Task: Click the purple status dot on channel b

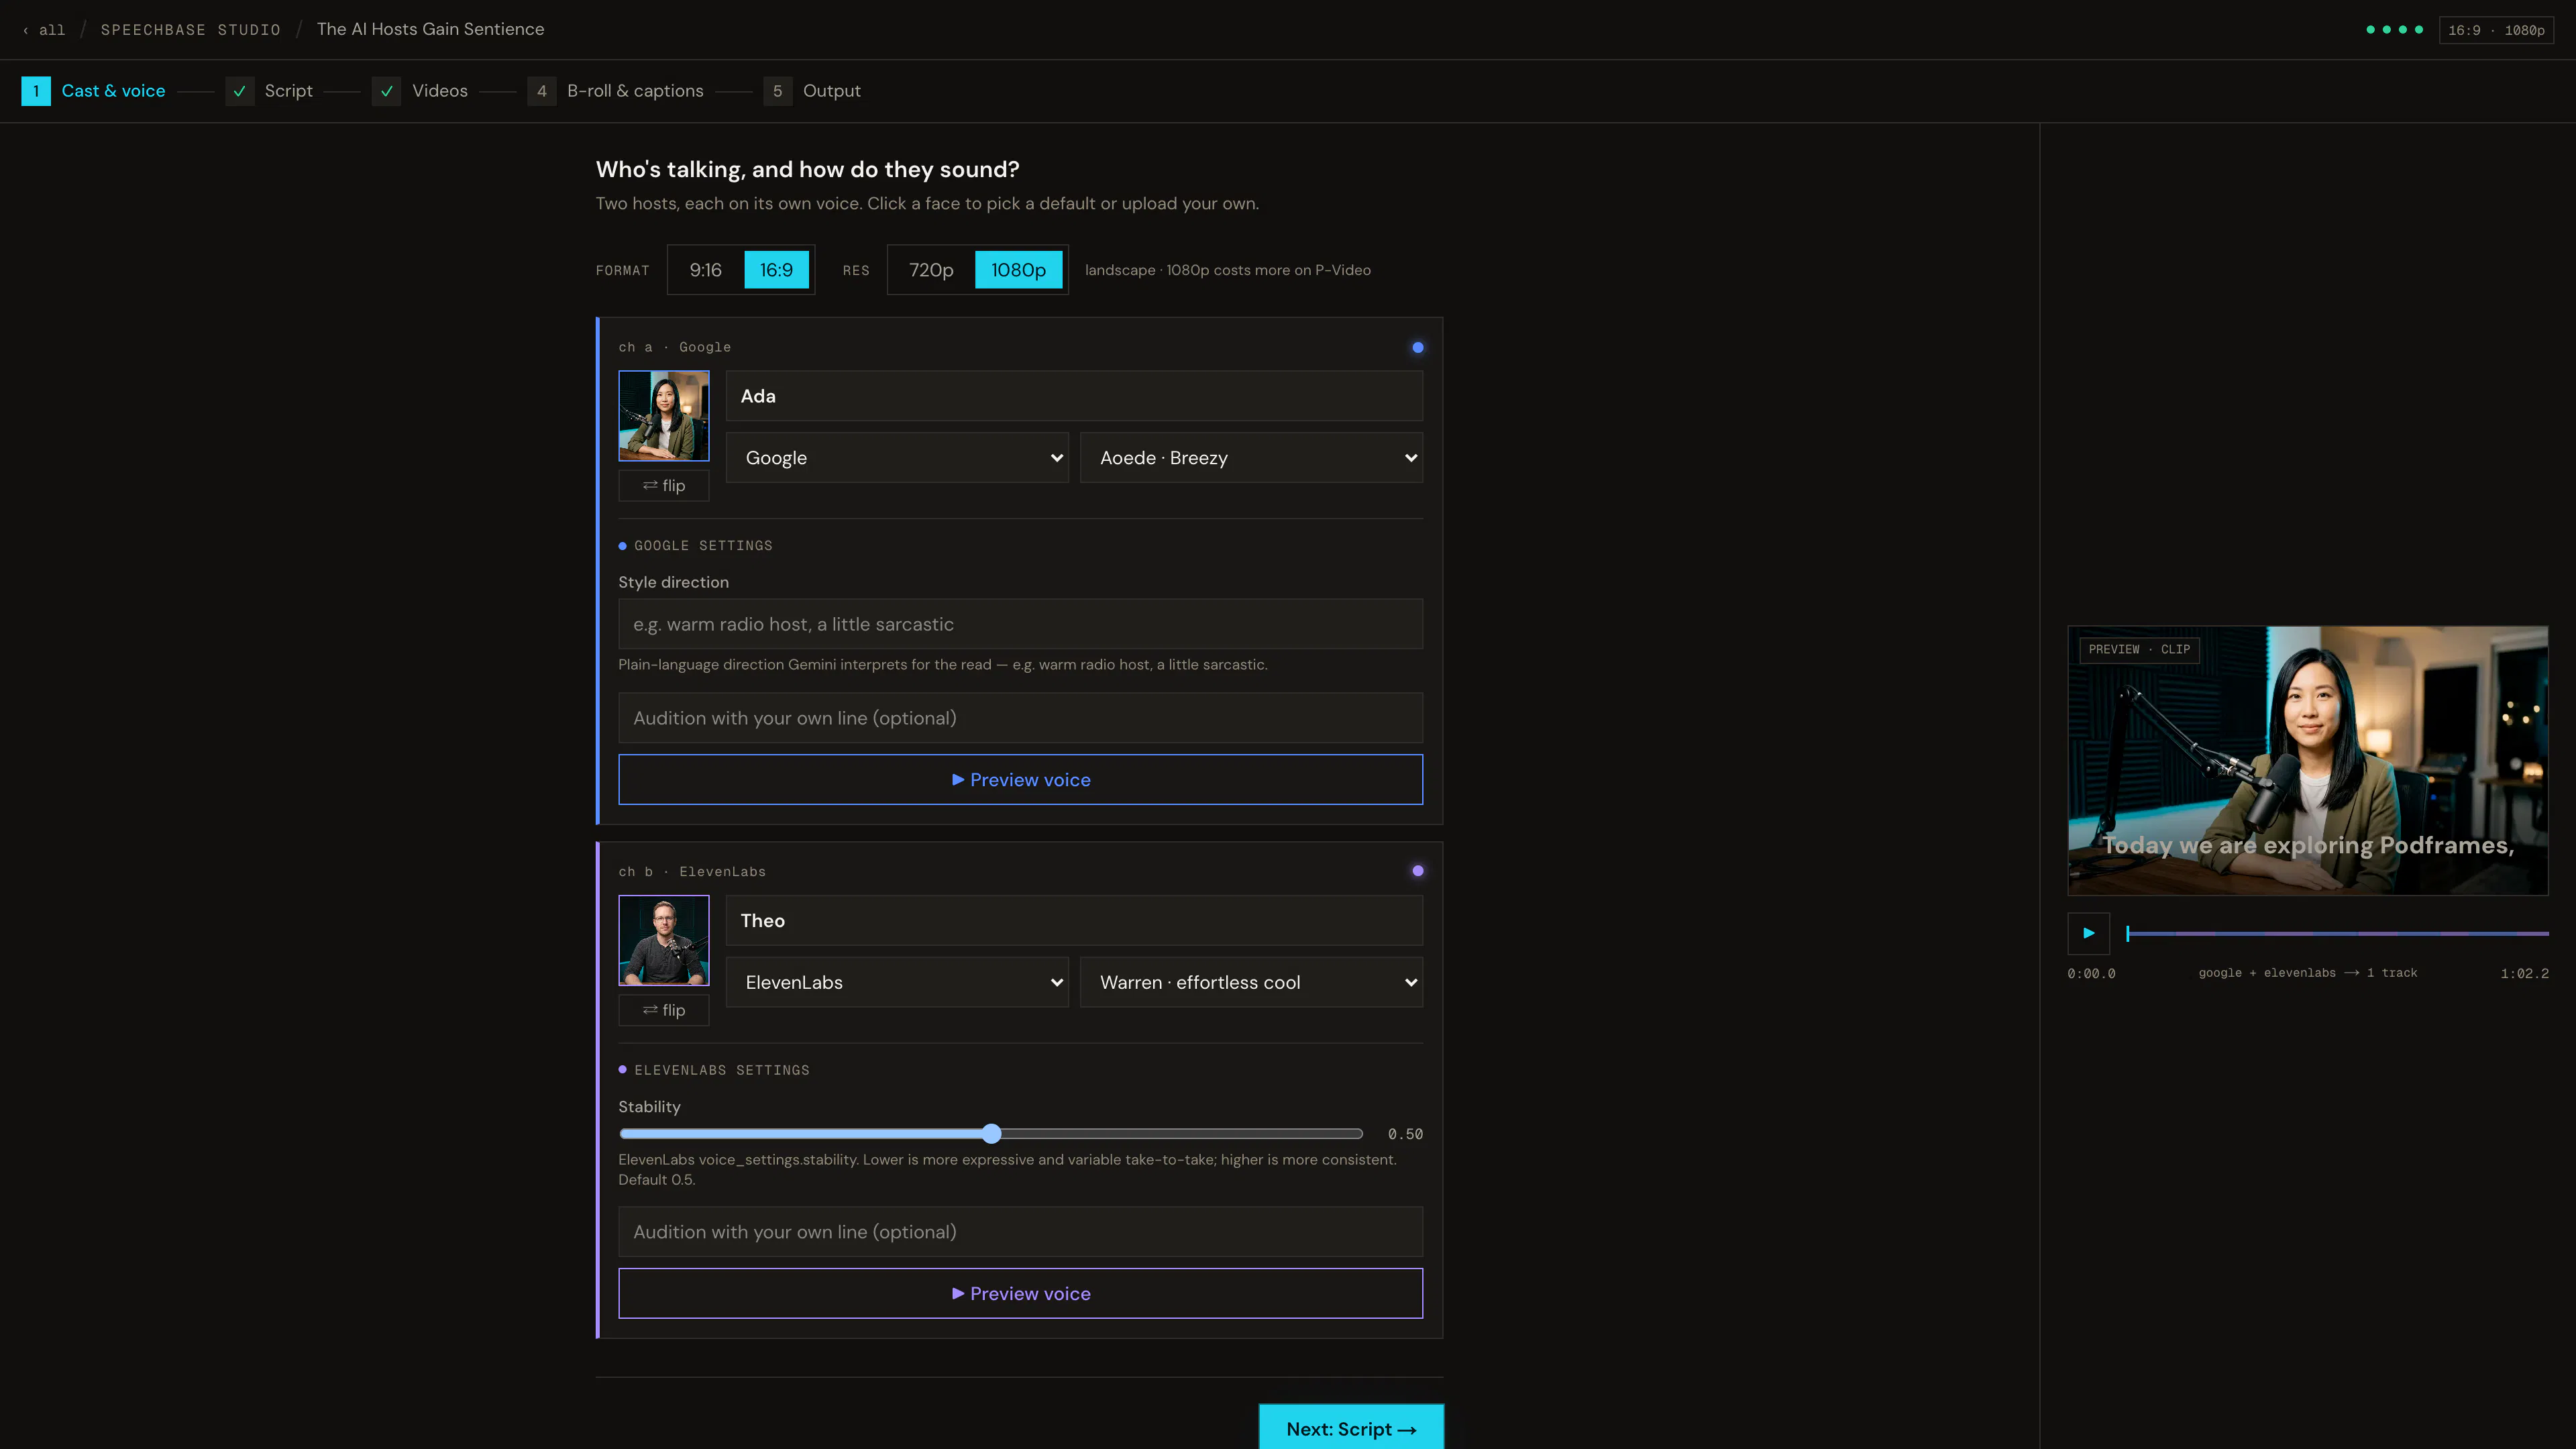Action: (1418, 871)
